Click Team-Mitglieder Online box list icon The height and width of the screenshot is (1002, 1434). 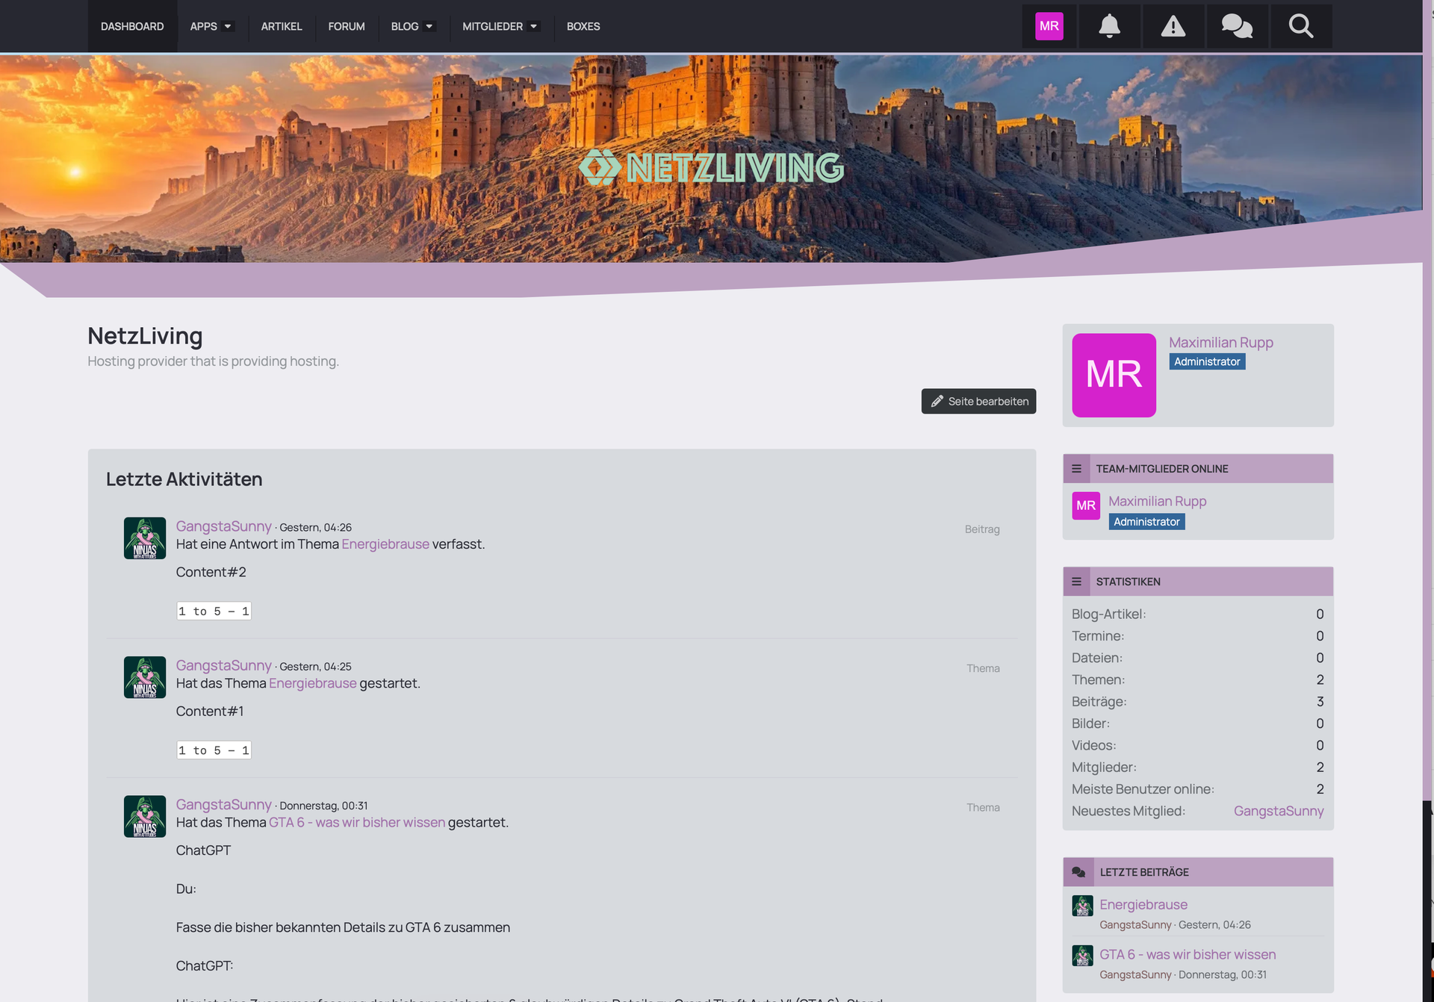[1076, 469]
